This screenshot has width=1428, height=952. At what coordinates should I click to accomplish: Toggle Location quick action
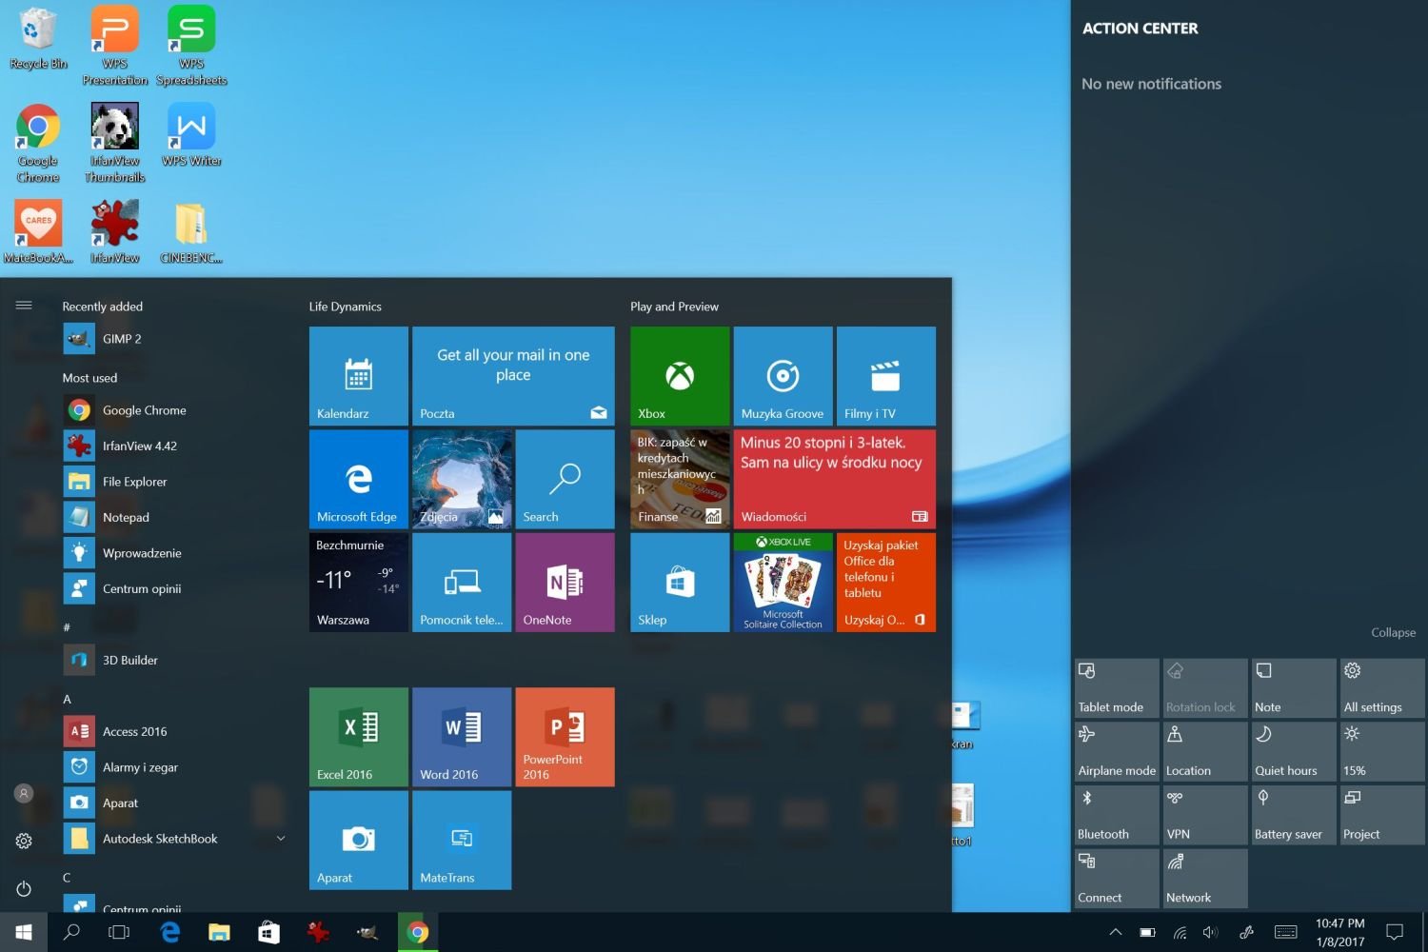tap(1205, 752)
